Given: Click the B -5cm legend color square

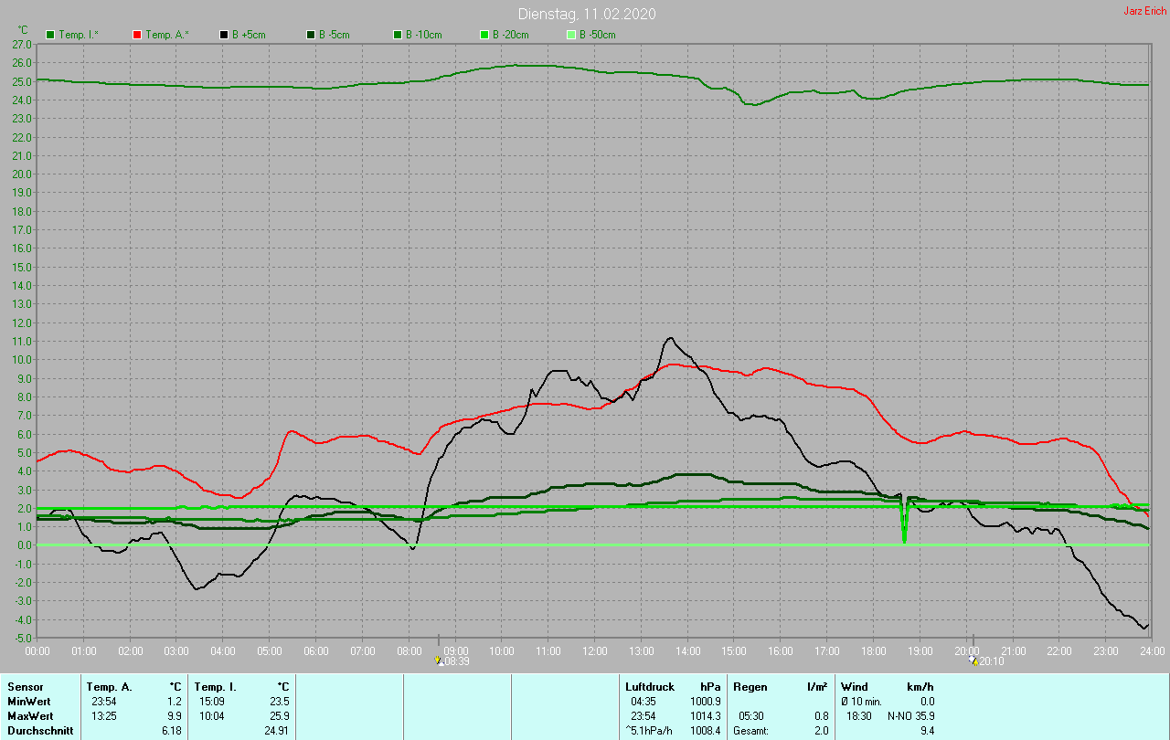Looking at the screenshot, I should coord(311,35).
